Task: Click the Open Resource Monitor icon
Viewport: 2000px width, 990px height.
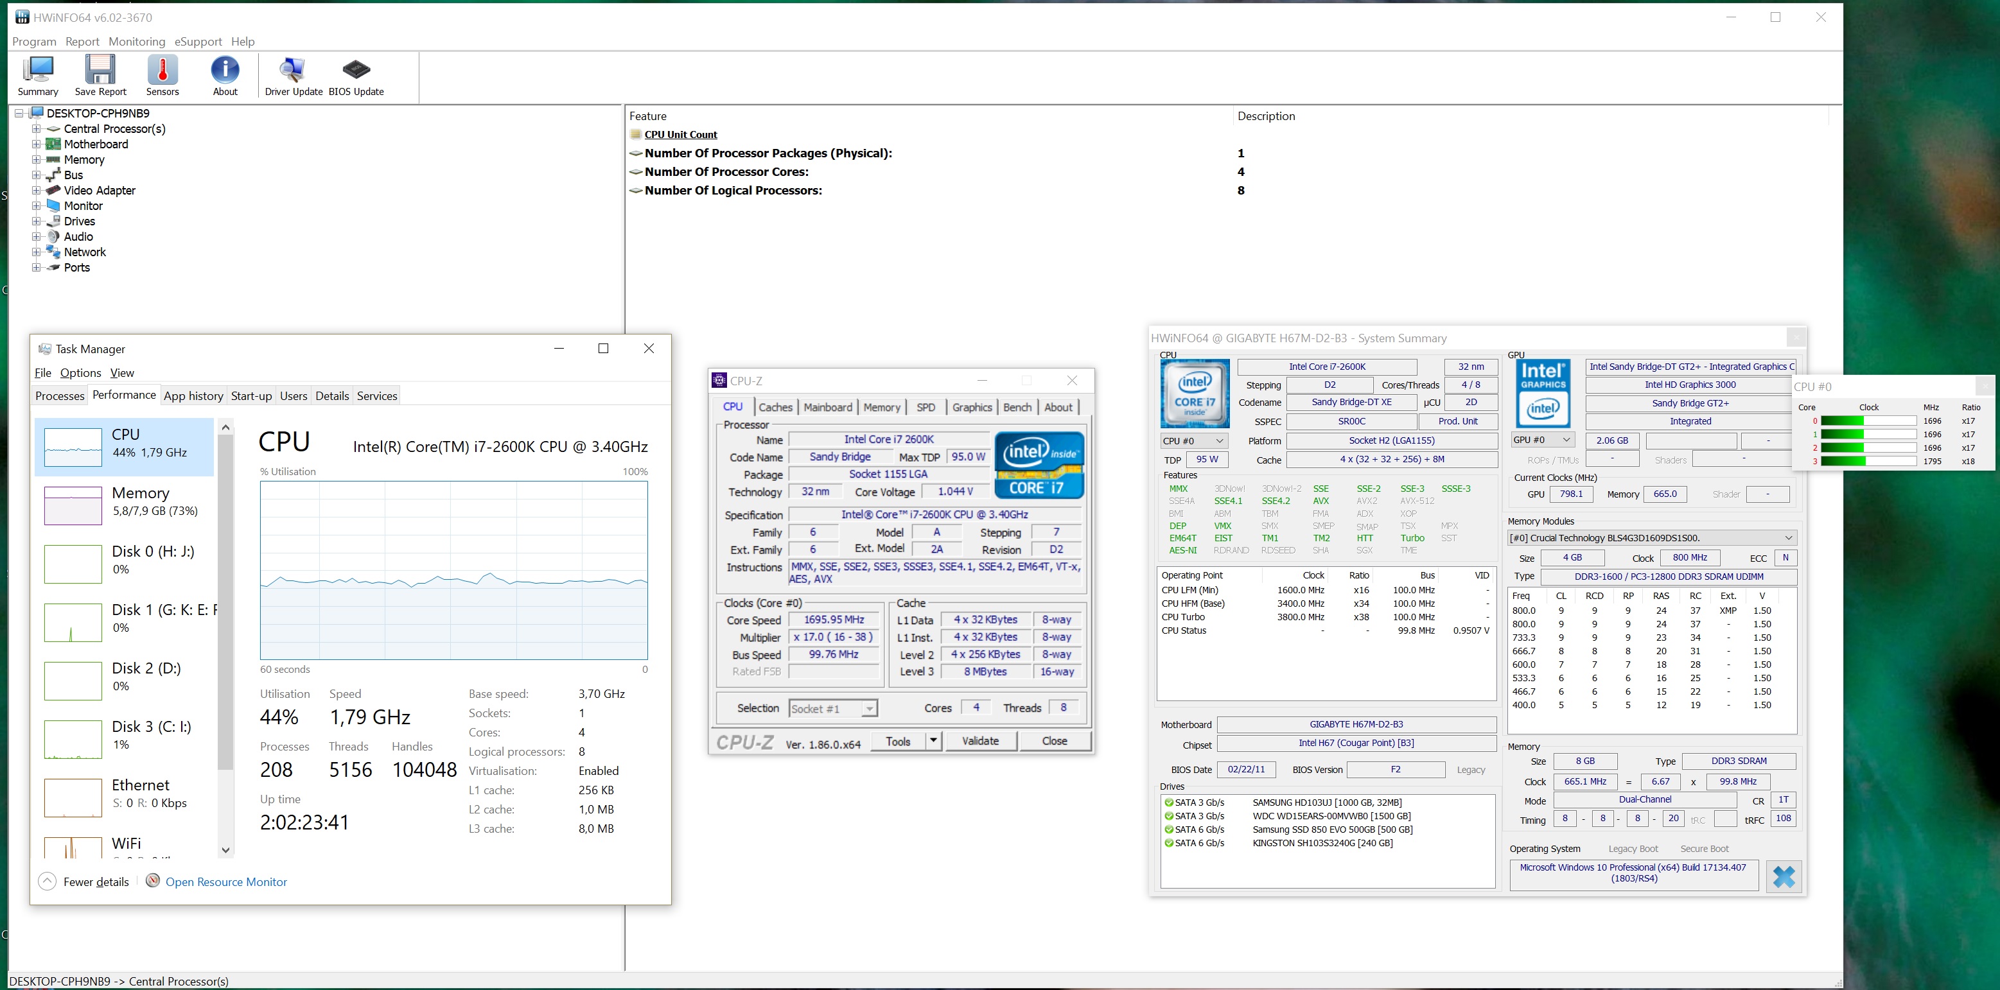Action: click(x=153, y=881)
